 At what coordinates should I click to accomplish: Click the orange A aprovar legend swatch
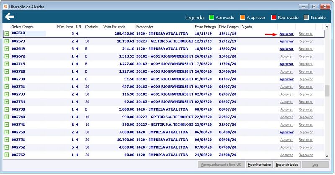pos(242,18)
